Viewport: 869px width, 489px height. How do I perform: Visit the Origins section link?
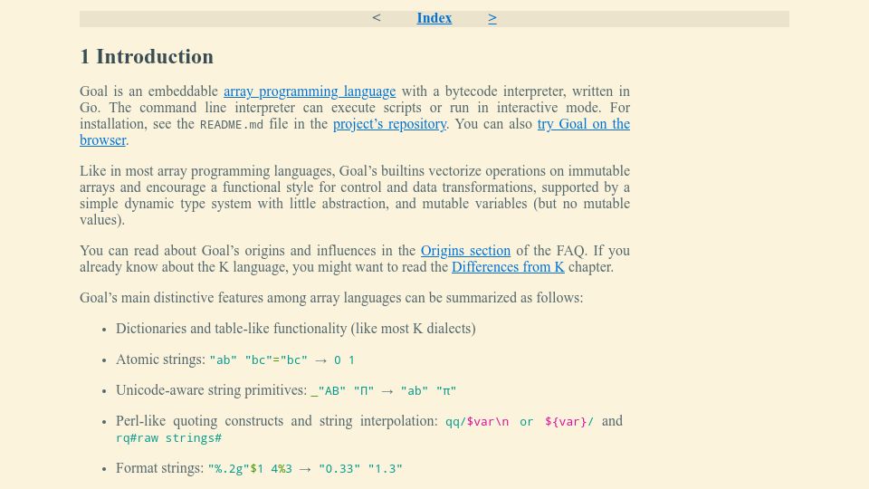click(465, 251)
